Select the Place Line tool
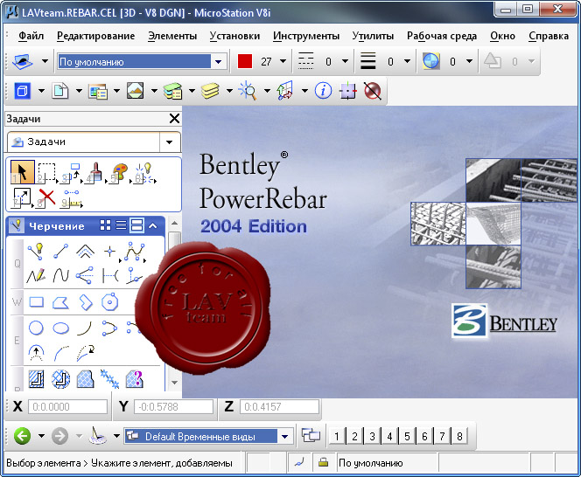 point(60,252)
